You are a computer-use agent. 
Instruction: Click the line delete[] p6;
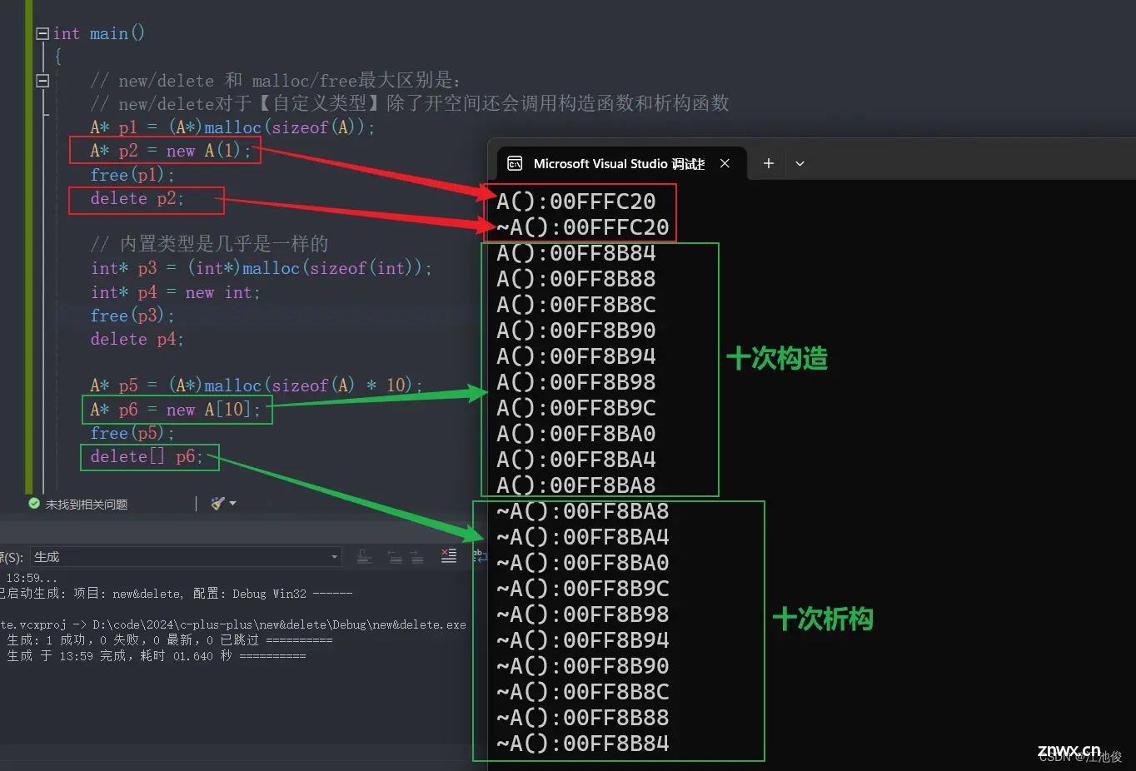pyautogui.click(x=147, y=456)
